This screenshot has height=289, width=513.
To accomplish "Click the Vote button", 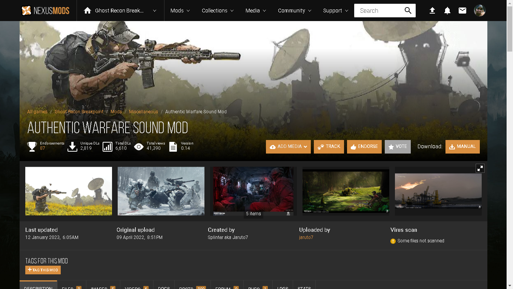I will coord(398,147).
